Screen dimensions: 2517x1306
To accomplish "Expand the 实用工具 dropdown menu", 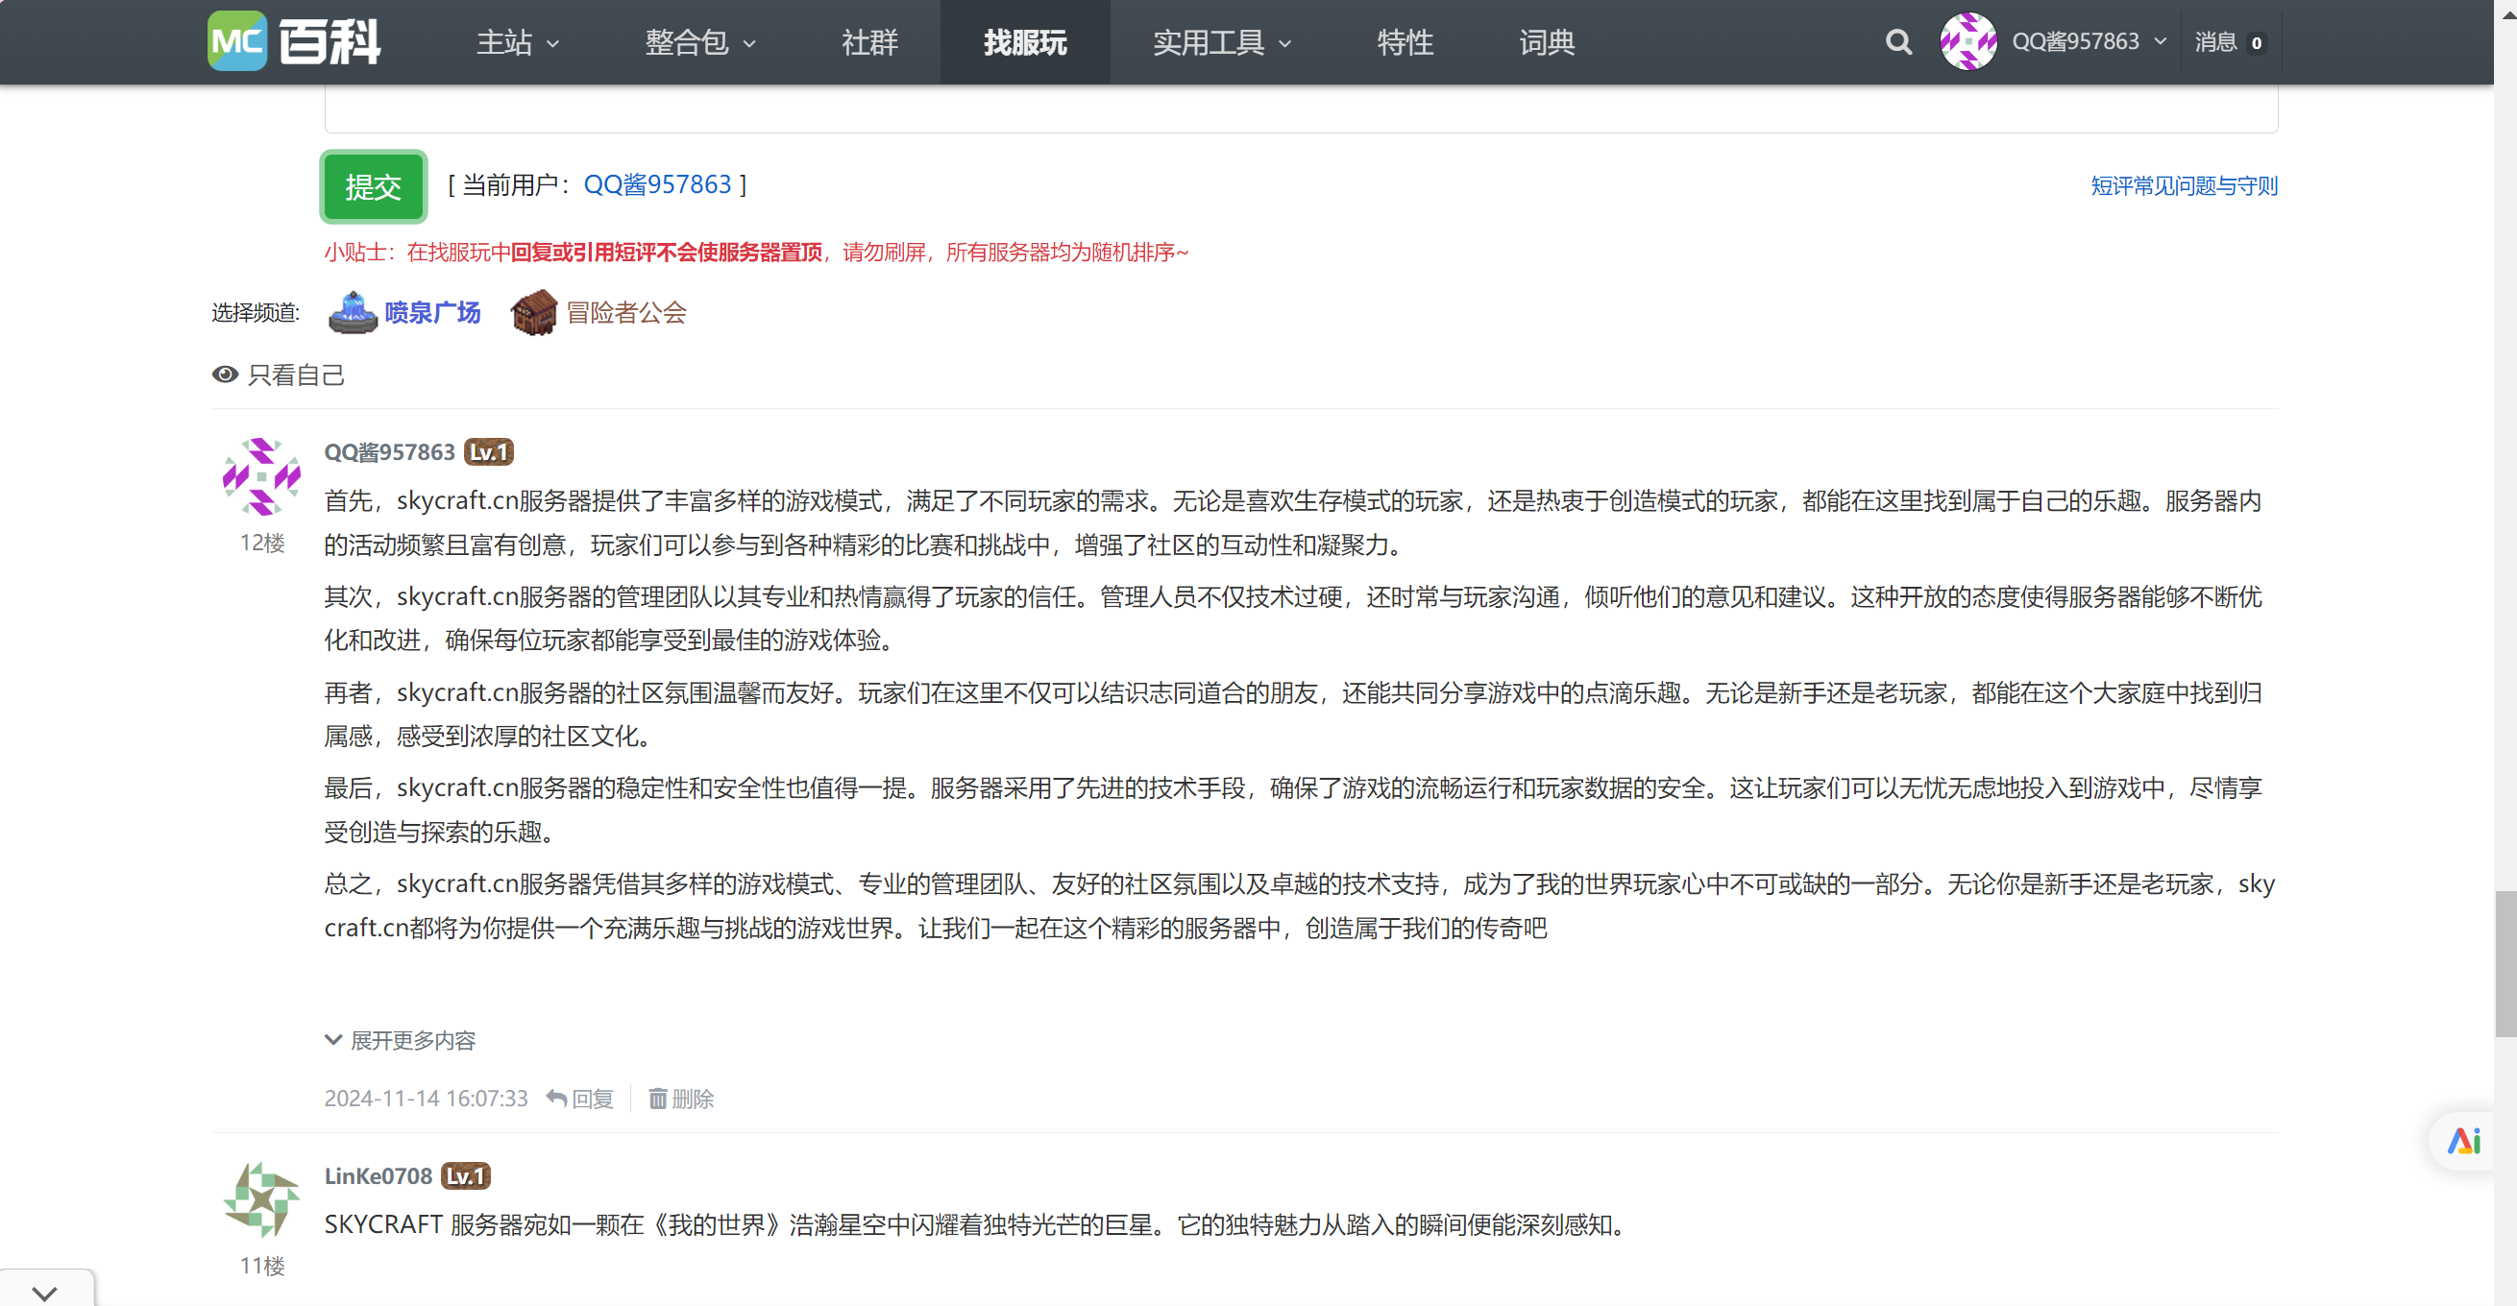I will click(x=1222, y=42).
